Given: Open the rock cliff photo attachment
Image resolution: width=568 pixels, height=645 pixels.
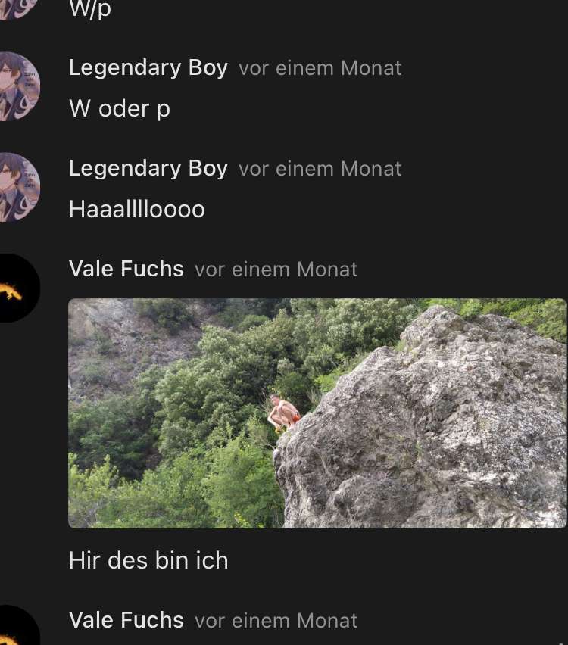Looking at the screenshot, I should [x=317, y=413].
